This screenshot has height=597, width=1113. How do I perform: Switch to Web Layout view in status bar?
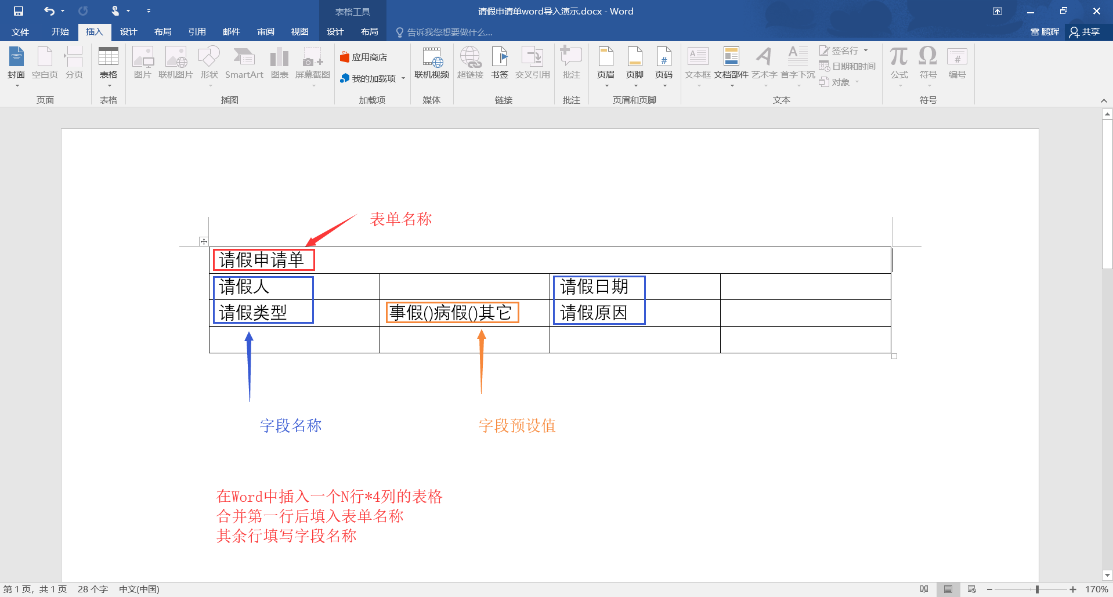point(972,589)
